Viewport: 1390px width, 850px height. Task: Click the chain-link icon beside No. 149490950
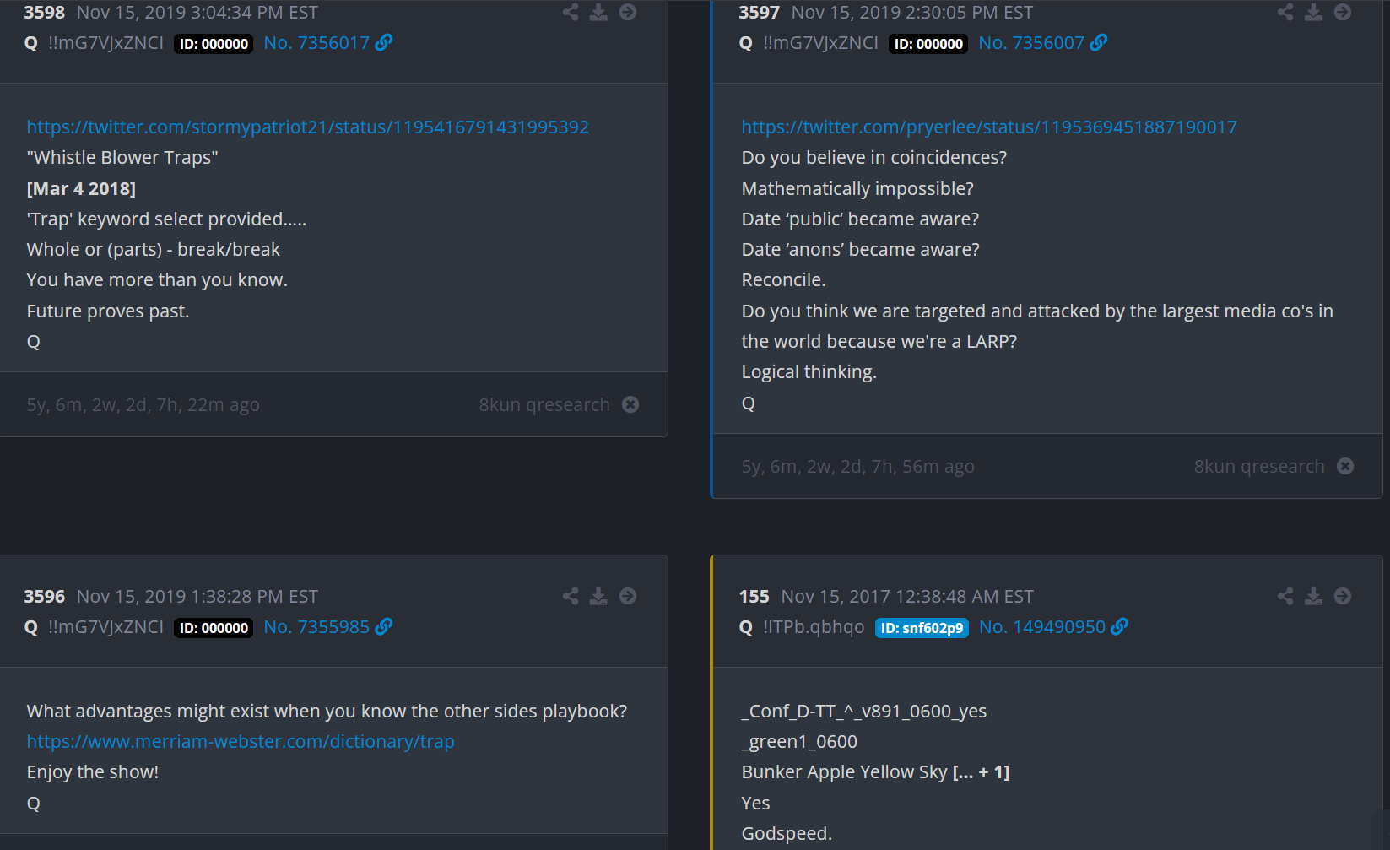tap(1120, 626)
